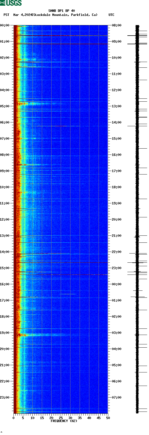
Task: Click the broadband red event line near 15:25 PST
Action: click(61, 275)
